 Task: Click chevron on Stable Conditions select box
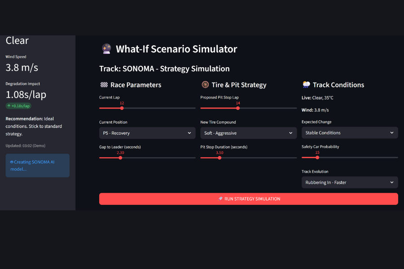(x=392, y=133)
